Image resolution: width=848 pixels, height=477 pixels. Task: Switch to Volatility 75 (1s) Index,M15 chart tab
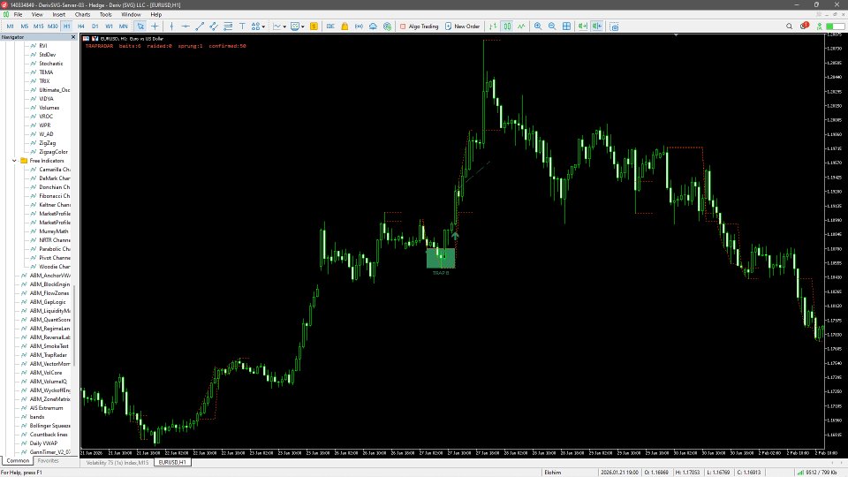point(117,462)
